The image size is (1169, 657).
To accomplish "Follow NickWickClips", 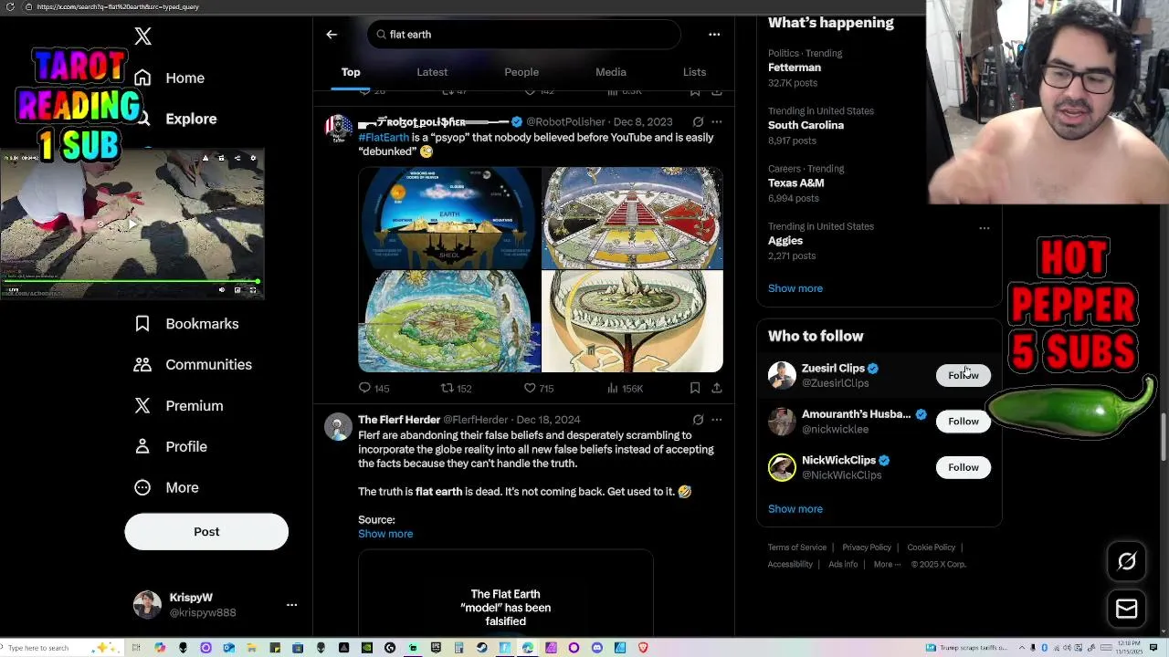I will tap(963, 468).
